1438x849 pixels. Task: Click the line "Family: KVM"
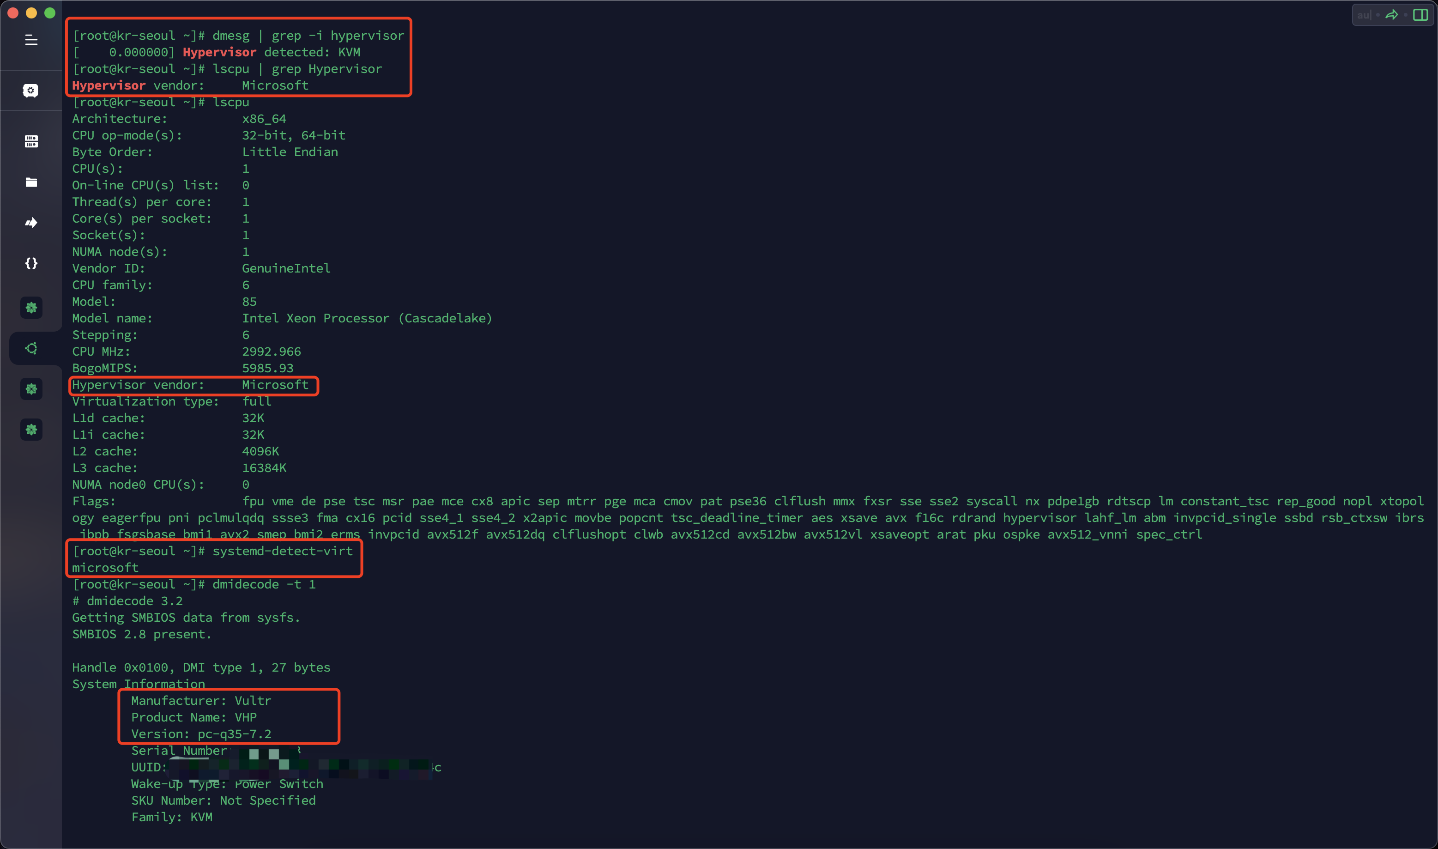[171, 817]
